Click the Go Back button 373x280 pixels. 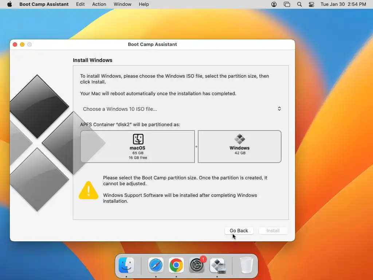[239, 230]
